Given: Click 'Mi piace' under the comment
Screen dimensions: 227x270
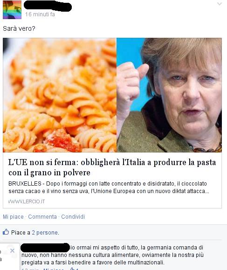Looking at the screenshot, I should (x=54, y=269).
